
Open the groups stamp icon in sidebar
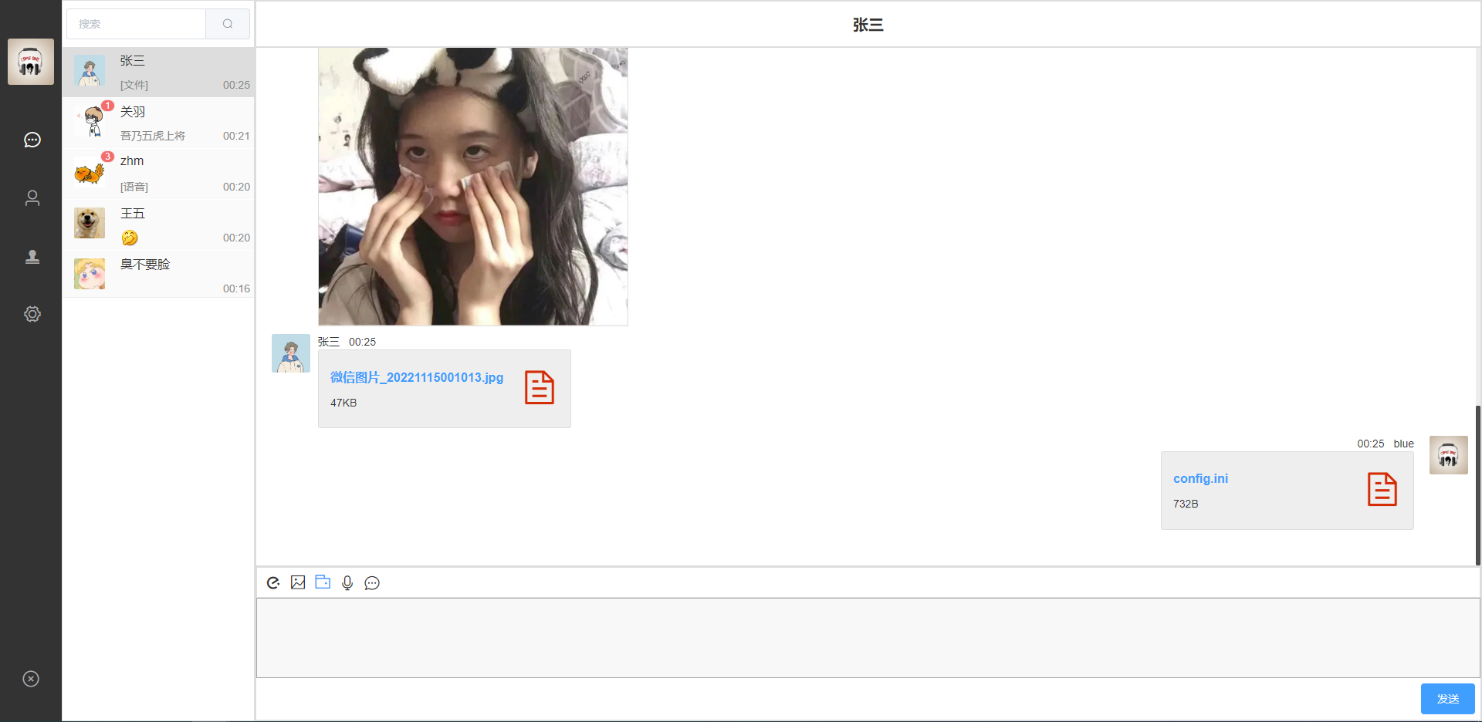pyautogui.click(x=32, y=257)
